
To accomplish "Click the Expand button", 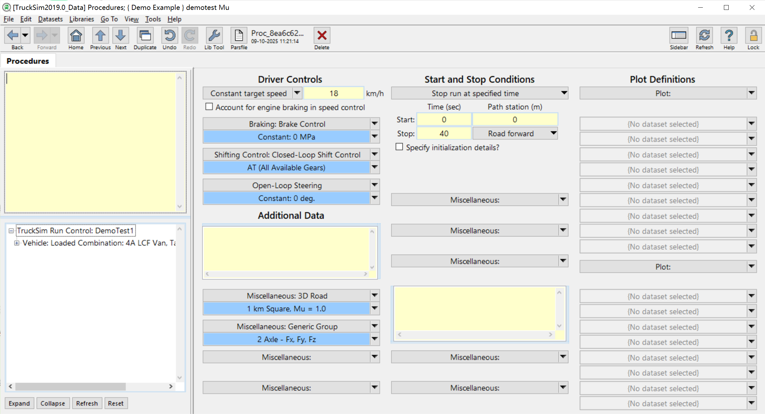I will pos(19,403).
